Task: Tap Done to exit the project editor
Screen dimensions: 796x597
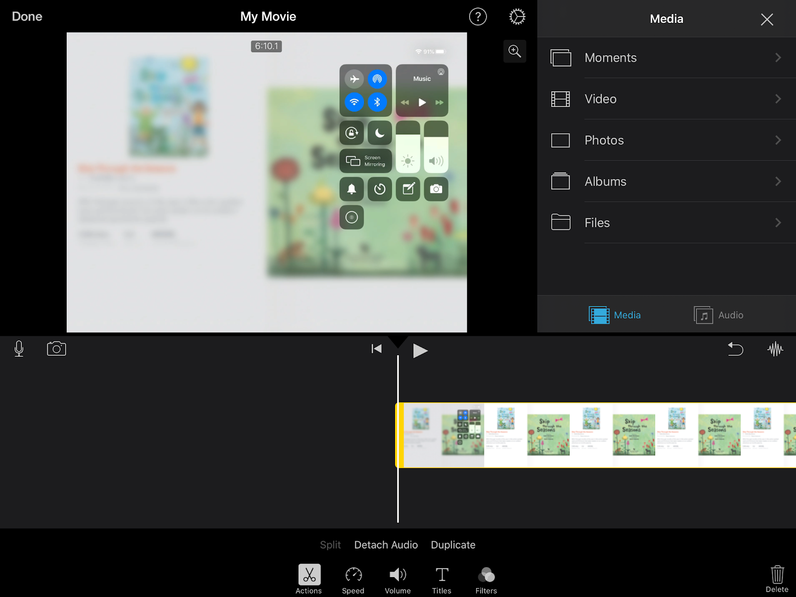Action: tap(27, 16)
